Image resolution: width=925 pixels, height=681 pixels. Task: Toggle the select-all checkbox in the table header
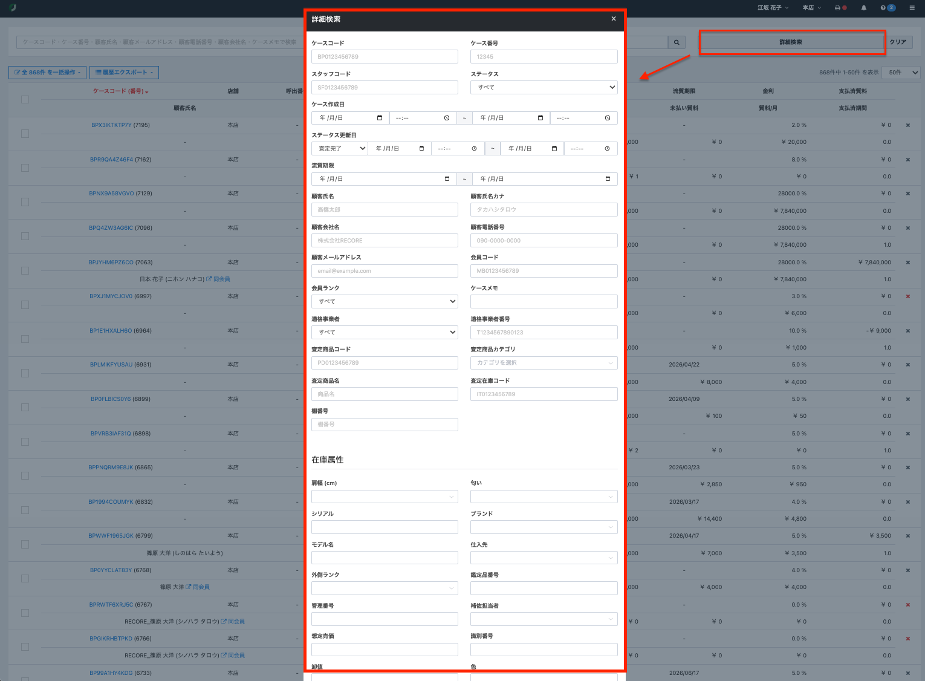(x=25, y=99)
